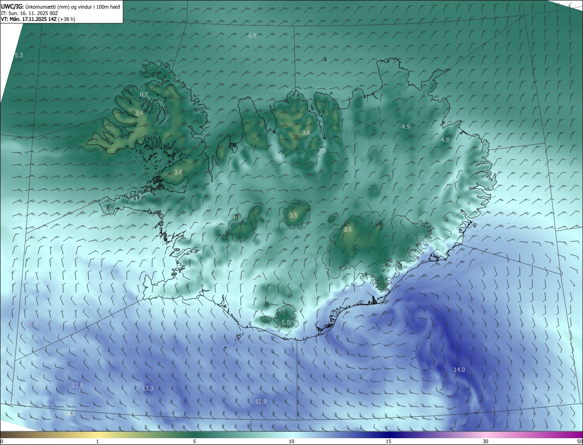Select the 5.3 value label

point(18,55)
